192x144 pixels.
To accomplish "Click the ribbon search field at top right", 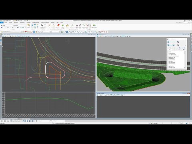I will pyautogui.click(x=182, y=22).
